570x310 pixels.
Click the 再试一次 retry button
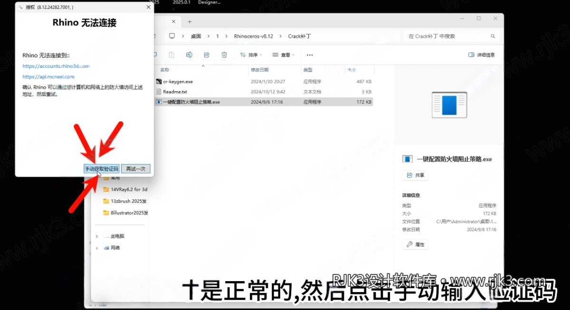(x=135, y=169)
